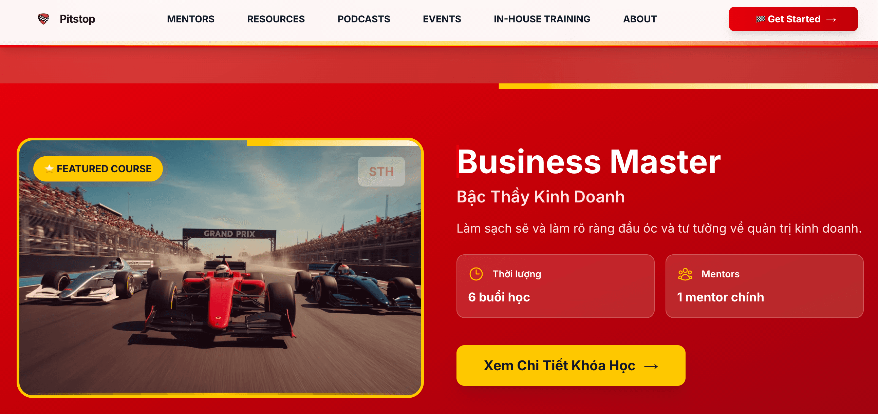Open the Grand Prix racing course thumbnail

click(x=220, y=268)
